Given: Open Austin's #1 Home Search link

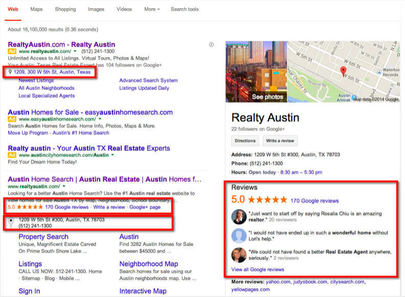Looking at the screenshot, I should (81, 133).
